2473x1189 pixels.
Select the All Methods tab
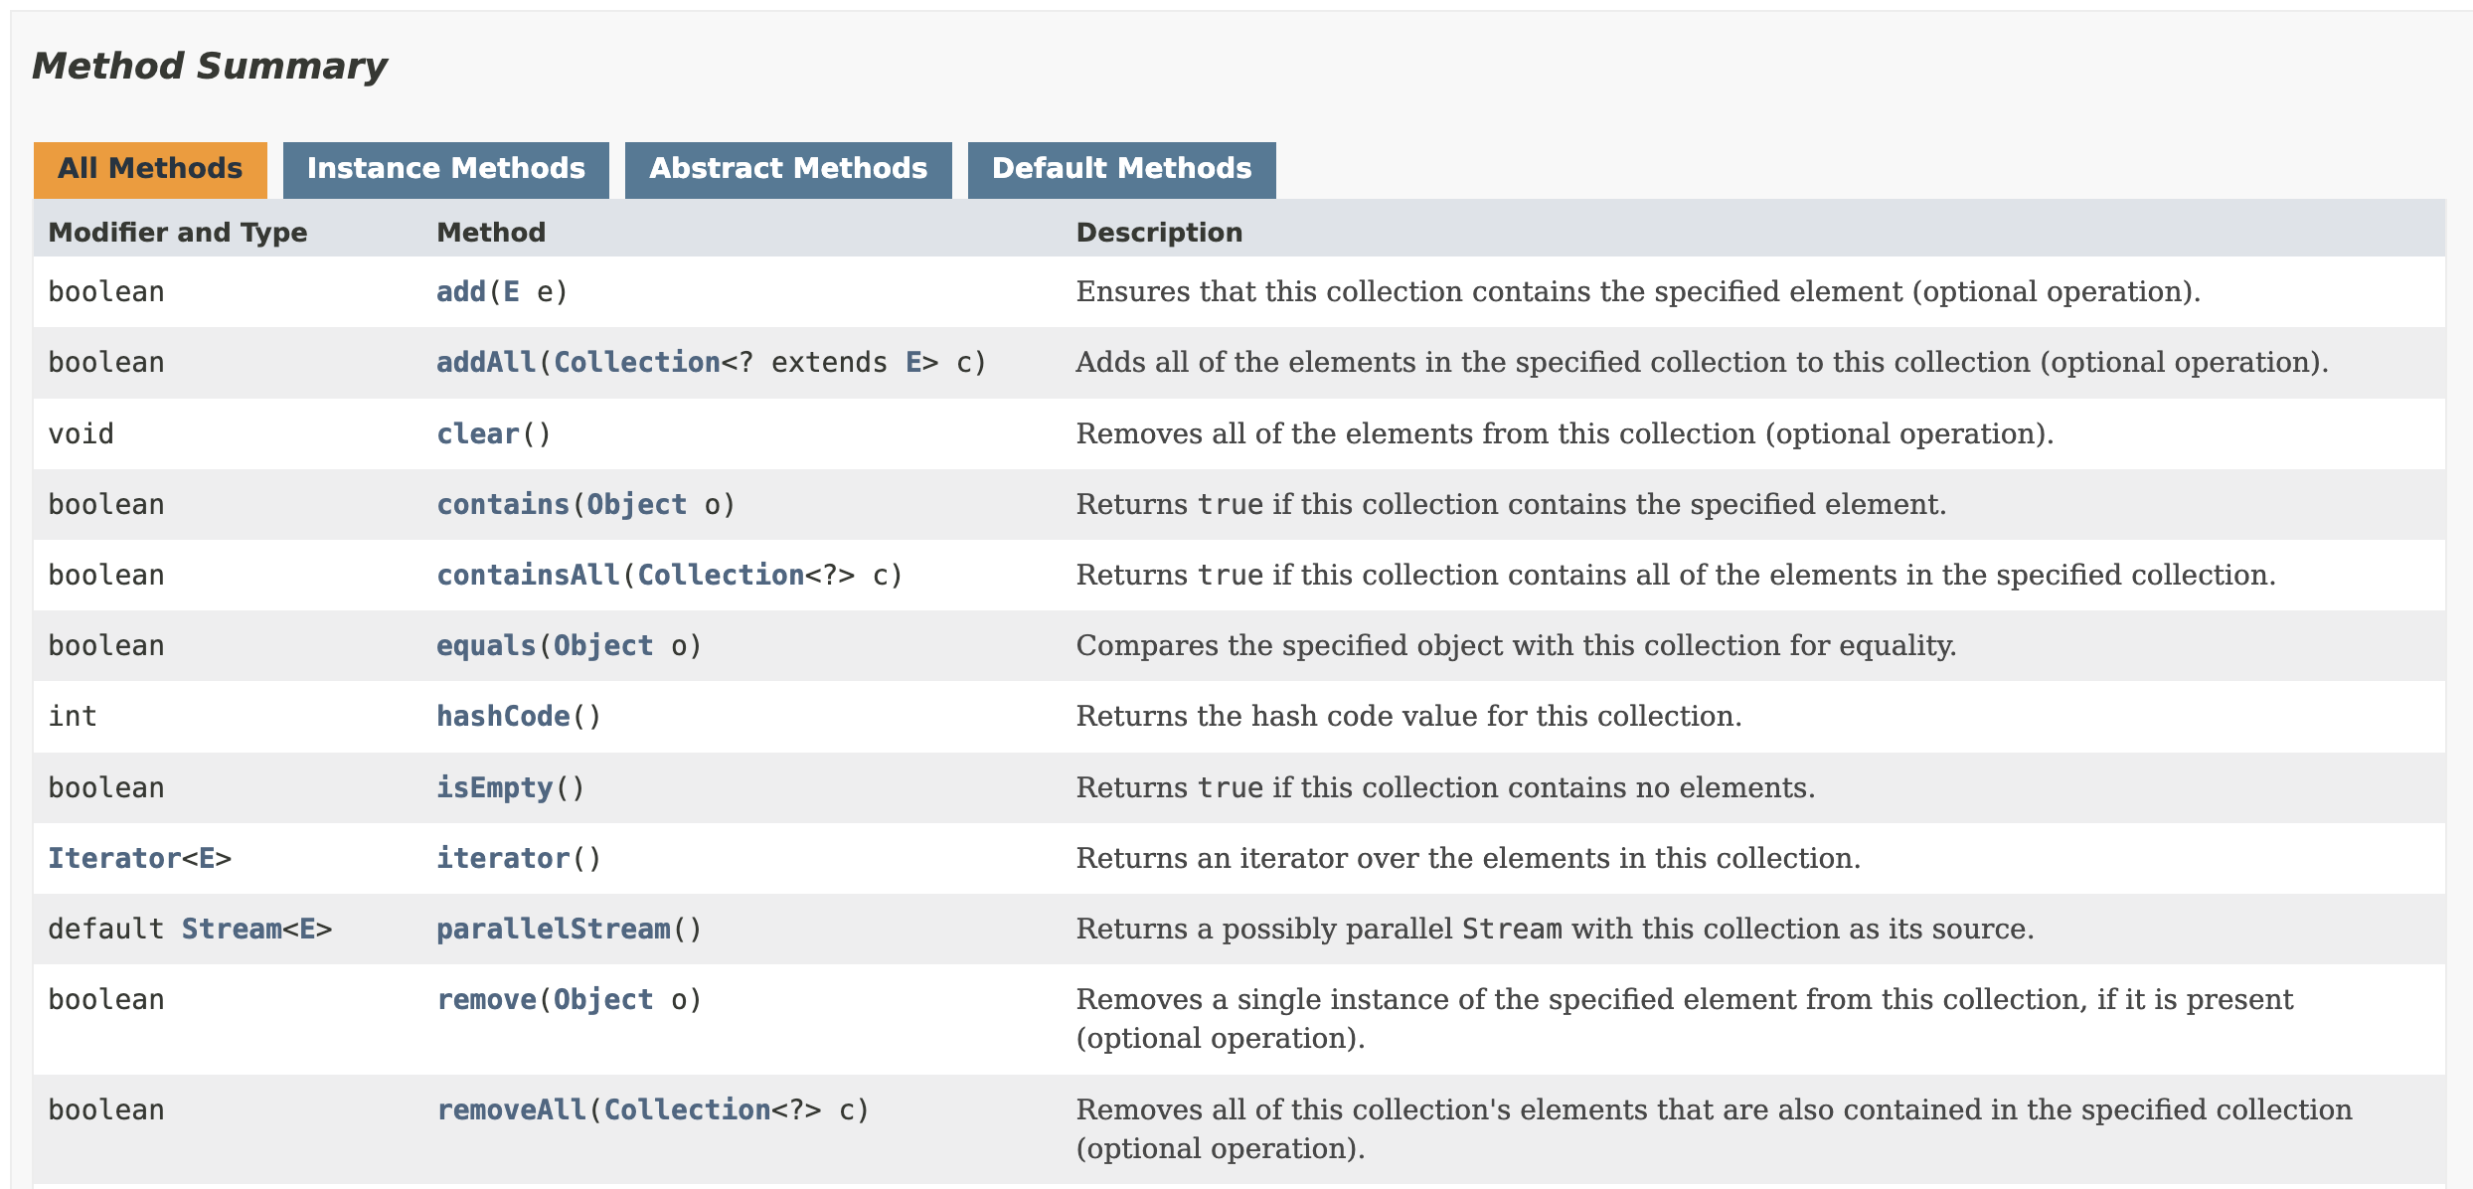150,169
